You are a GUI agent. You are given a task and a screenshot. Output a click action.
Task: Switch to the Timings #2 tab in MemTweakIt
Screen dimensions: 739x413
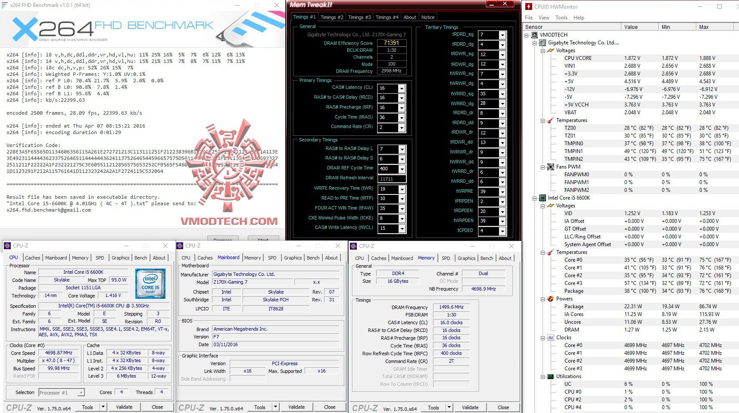coord(332,17)
